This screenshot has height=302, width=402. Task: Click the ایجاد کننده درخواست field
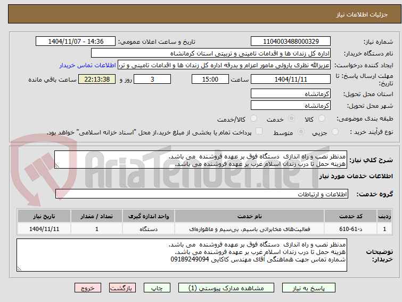(x=224, y=65)
